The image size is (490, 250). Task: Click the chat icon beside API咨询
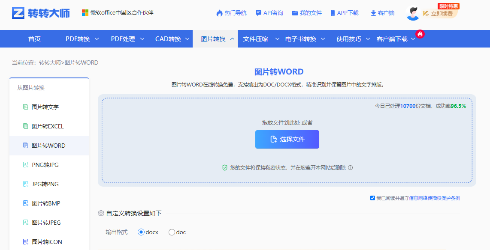point(258,13)
